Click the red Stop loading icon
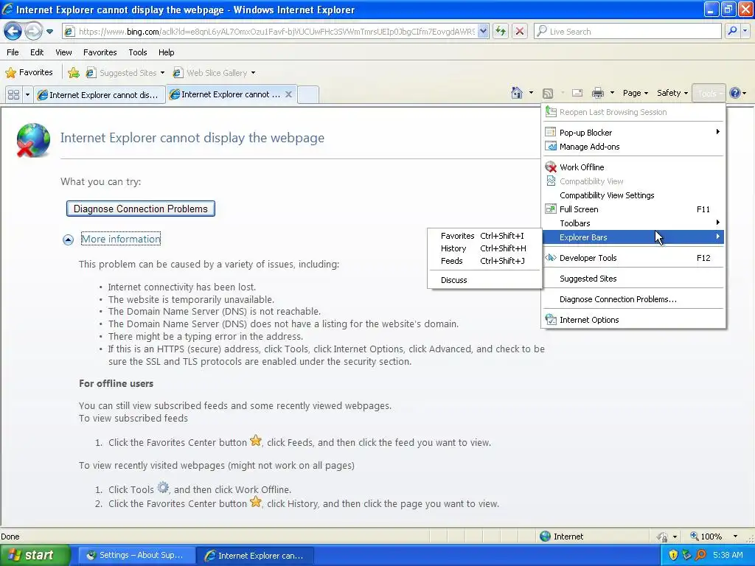 tap(520, 32)
